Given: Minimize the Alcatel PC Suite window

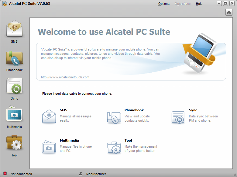Looking at the screenshot, I should 219,3.
